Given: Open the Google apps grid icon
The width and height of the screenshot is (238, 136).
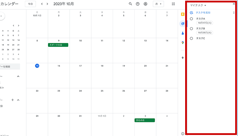Looking at the screenshot, I should [x=173, y=4].
